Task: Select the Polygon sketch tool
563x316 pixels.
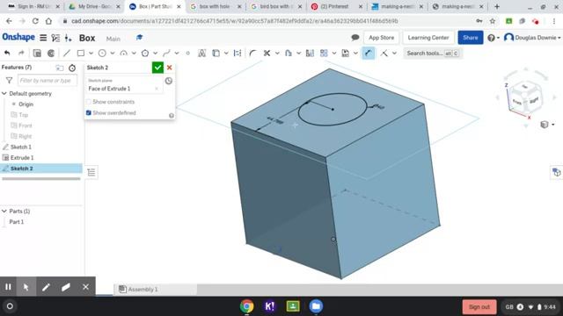Action: point(145,53)
